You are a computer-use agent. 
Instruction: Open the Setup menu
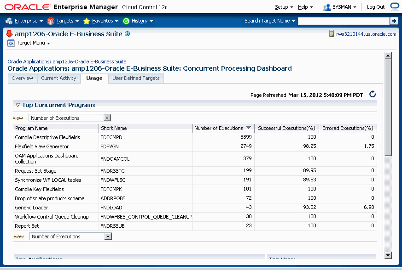pos(284,7)
